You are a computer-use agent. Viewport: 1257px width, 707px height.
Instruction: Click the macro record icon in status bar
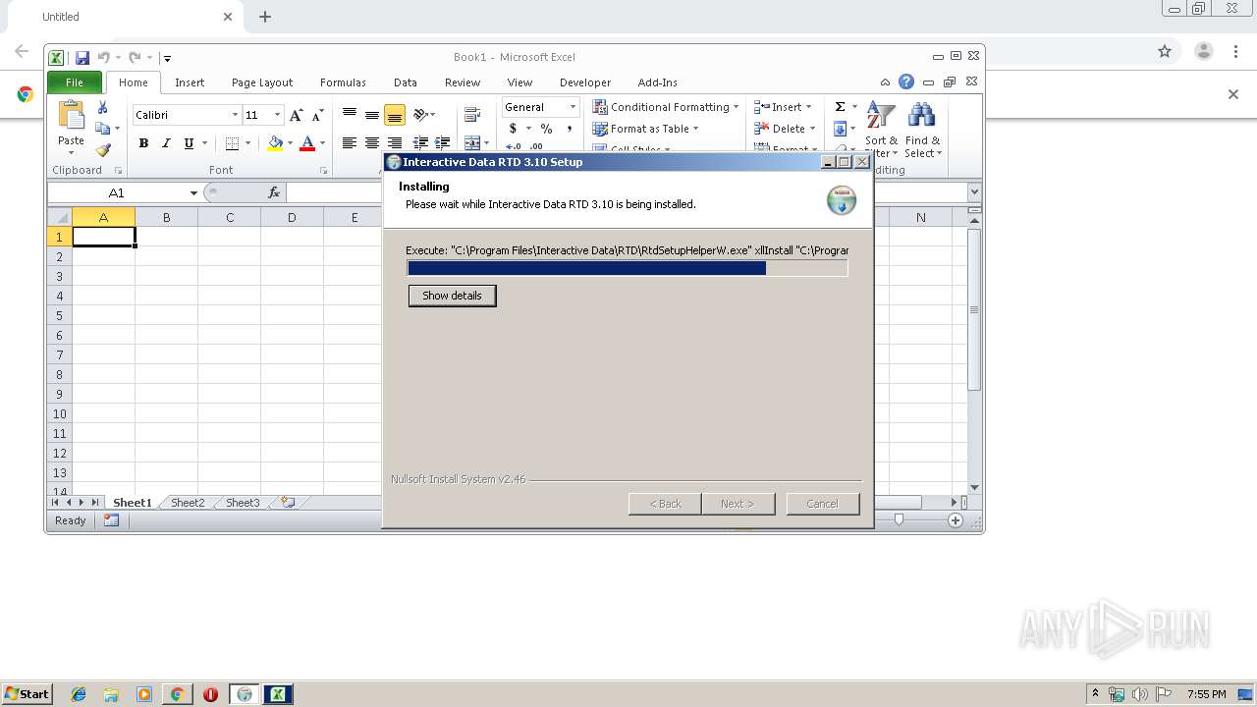[111, 520]
